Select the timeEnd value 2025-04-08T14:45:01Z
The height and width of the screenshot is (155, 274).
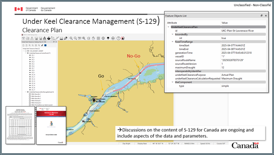(233, 49)
